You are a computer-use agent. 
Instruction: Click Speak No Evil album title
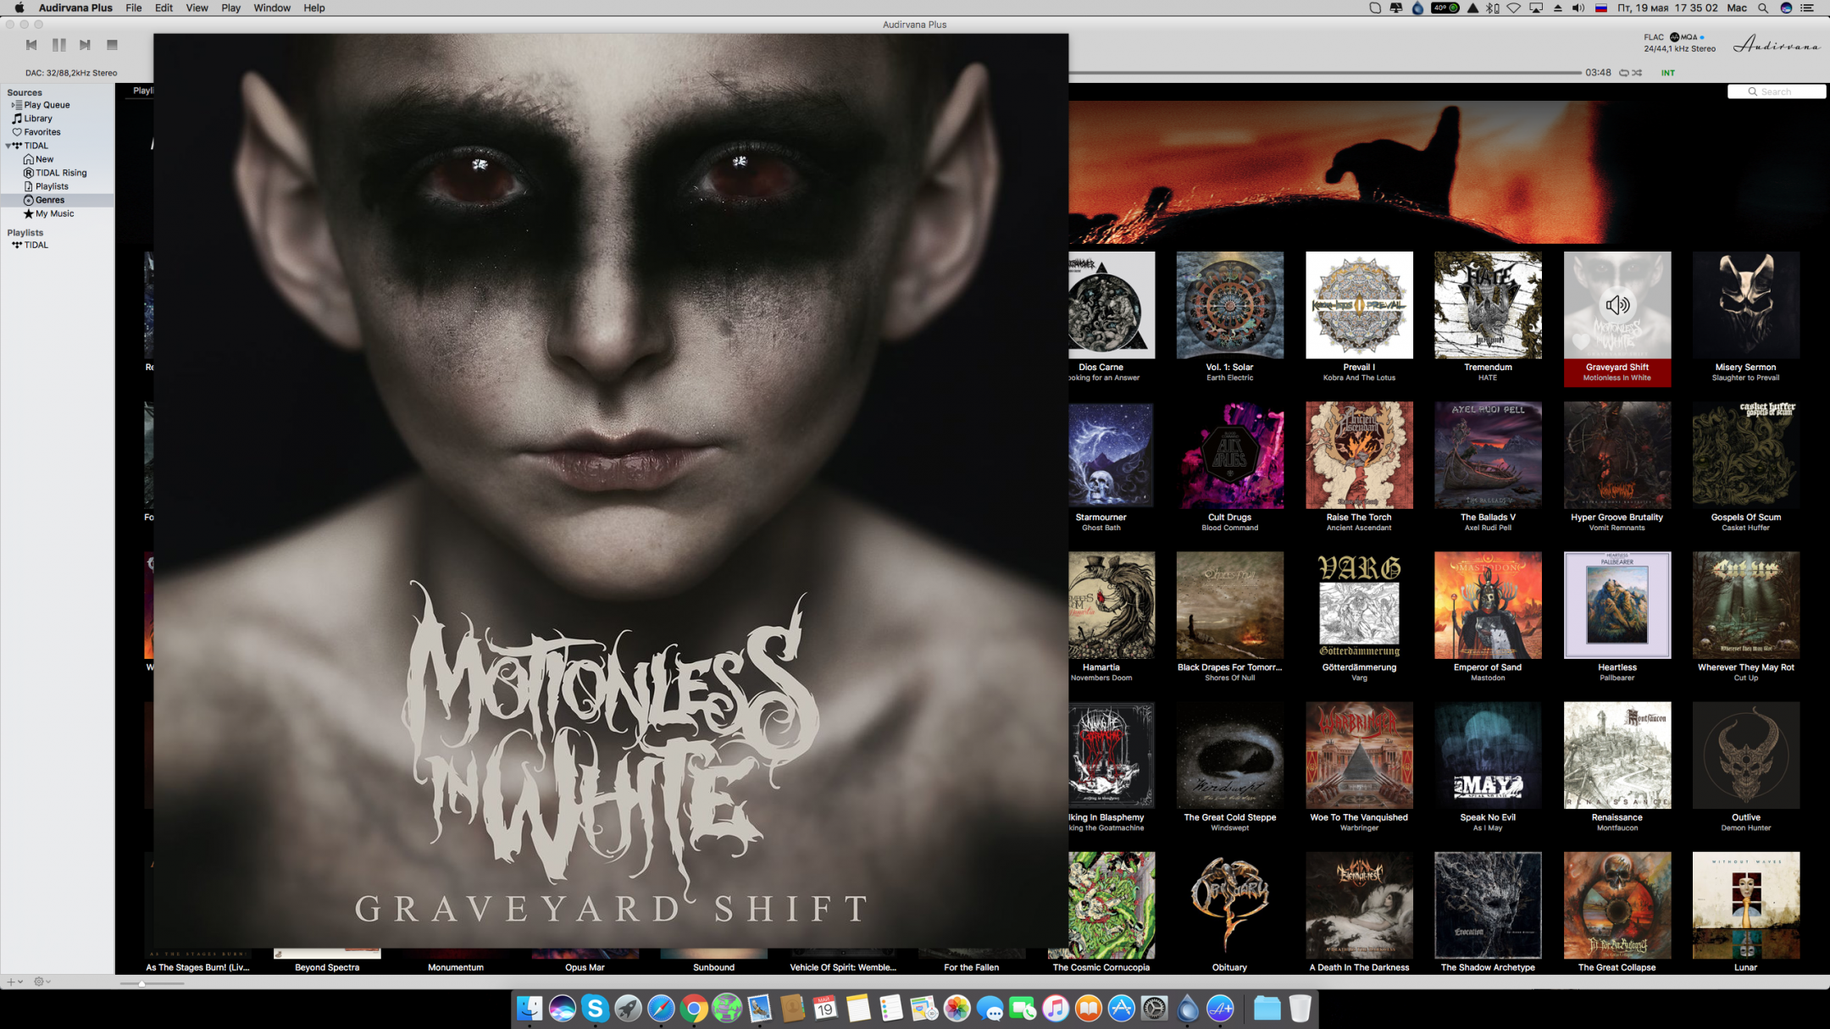[x=1488, y=817]
